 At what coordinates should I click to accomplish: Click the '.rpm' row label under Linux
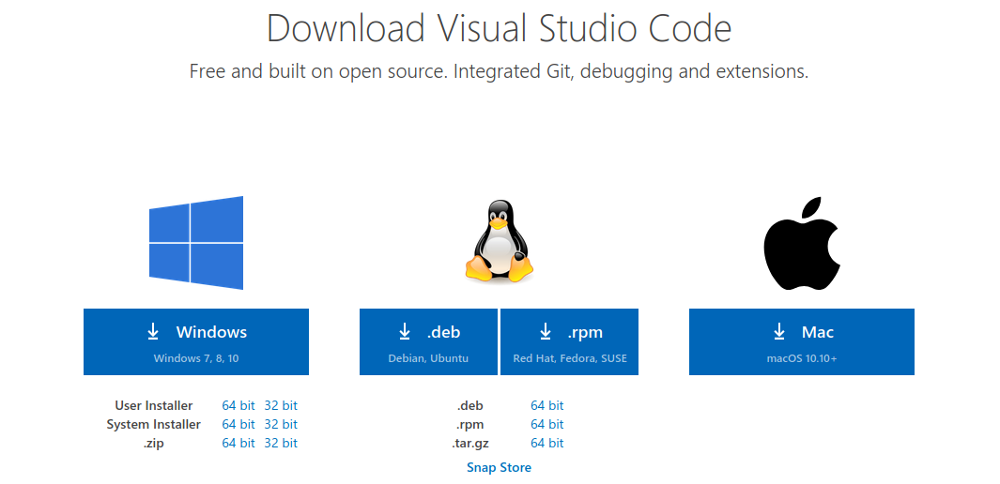(x=470, y=424)
